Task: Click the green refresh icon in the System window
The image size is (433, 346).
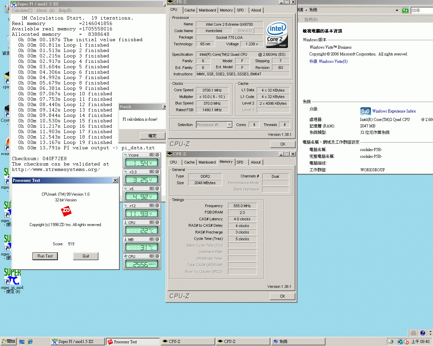Action: 405,10
